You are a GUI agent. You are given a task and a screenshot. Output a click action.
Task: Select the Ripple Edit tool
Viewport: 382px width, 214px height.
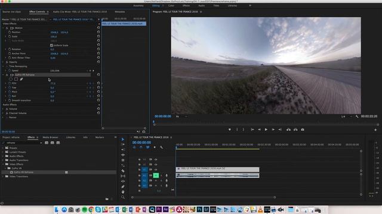(x=123, y=150)
